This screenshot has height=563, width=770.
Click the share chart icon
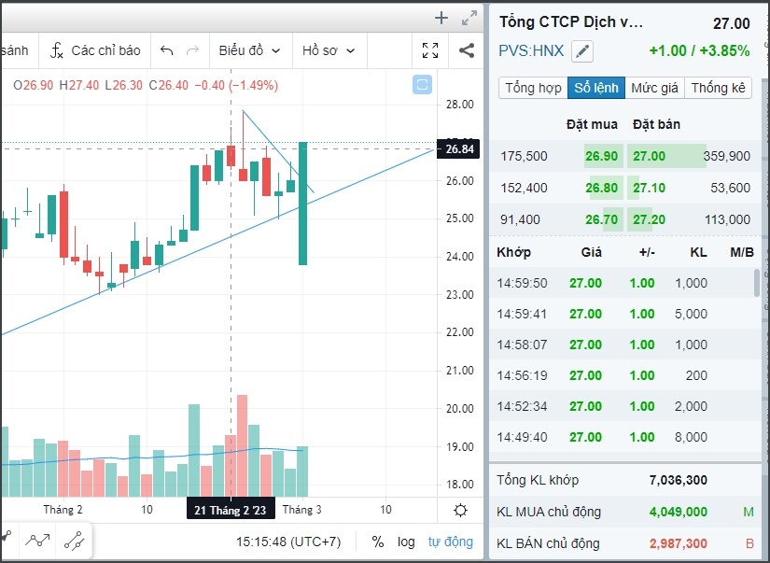pyautogui.click(x=467, y=50)
